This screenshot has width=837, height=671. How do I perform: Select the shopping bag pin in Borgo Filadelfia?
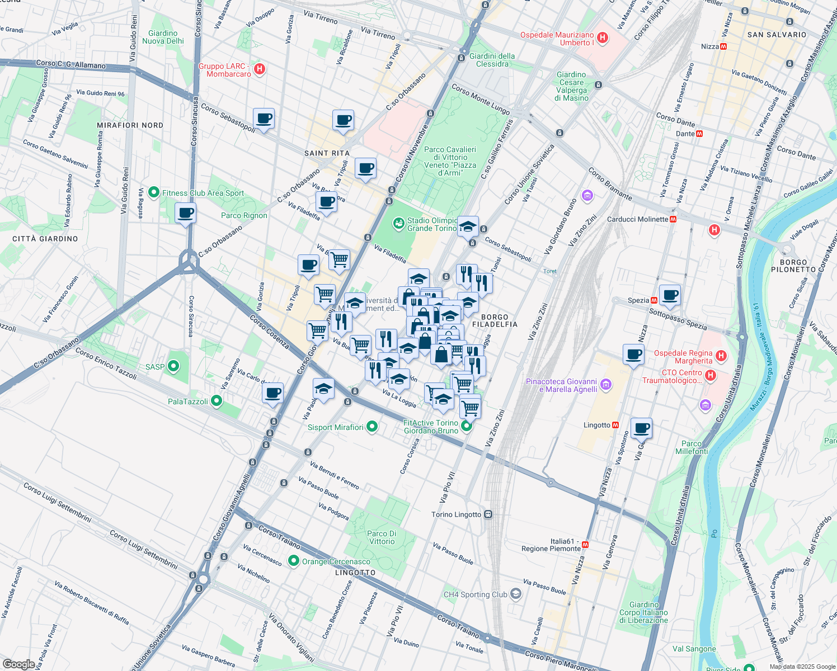[x=441, y=355]
